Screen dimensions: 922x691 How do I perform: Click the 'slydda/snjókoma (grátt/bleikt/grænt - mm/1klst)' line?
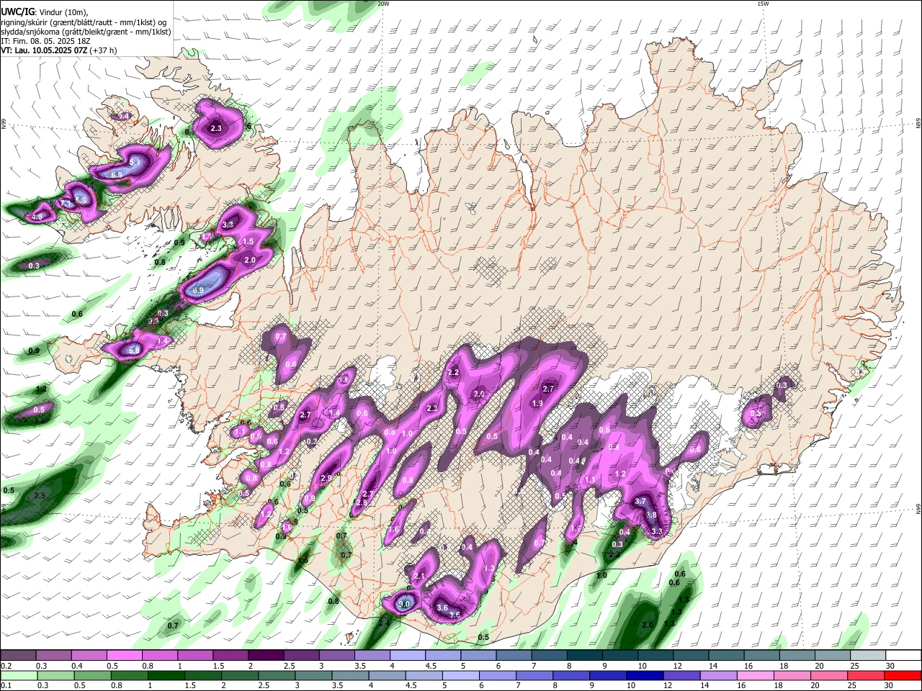pyautogui.click(x=86, y=32)
